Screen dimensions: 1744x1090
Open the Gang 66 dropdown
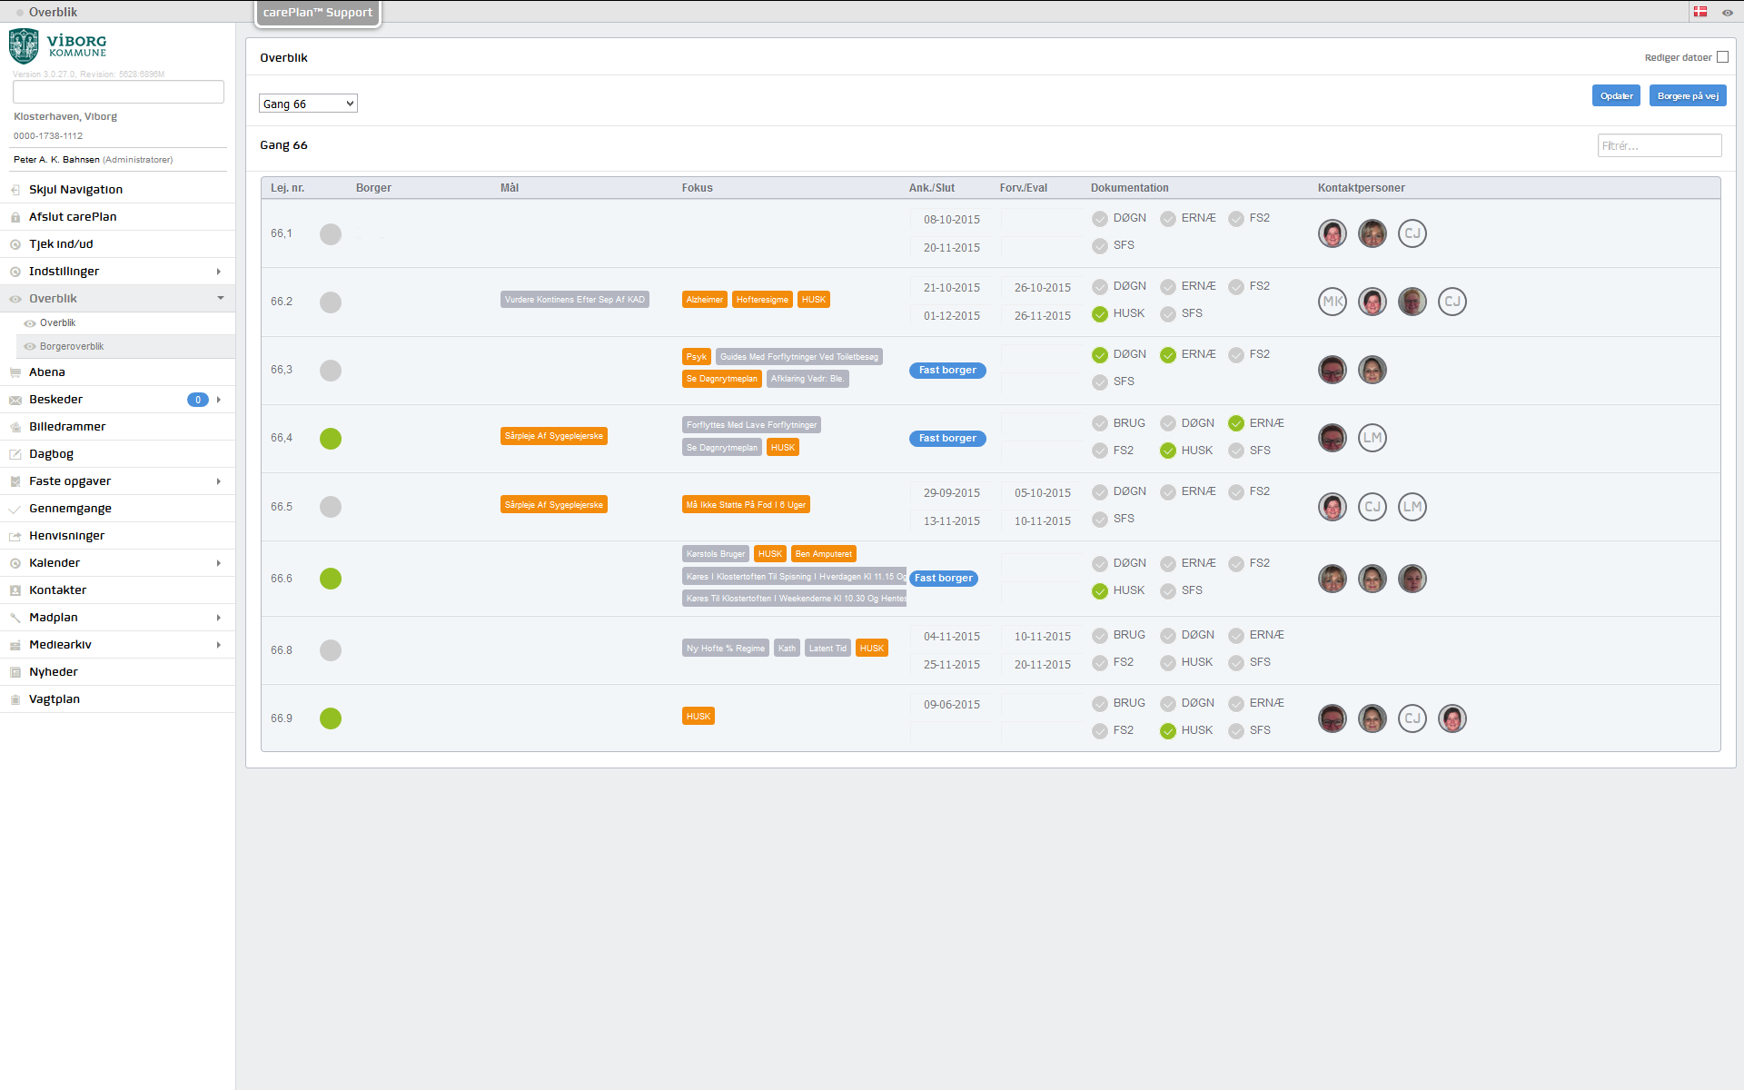[308, 104]
